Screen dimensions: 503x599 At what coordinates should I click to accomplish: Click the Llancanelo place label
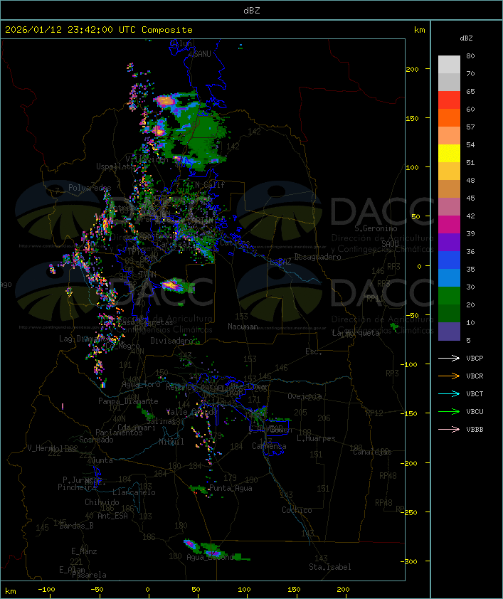[x=134, y=492]
